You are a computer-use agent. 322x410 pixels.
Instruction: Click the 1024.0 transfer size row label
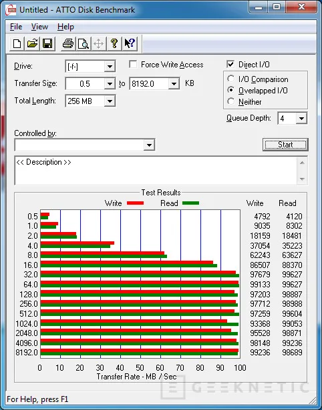pos(27,324)
